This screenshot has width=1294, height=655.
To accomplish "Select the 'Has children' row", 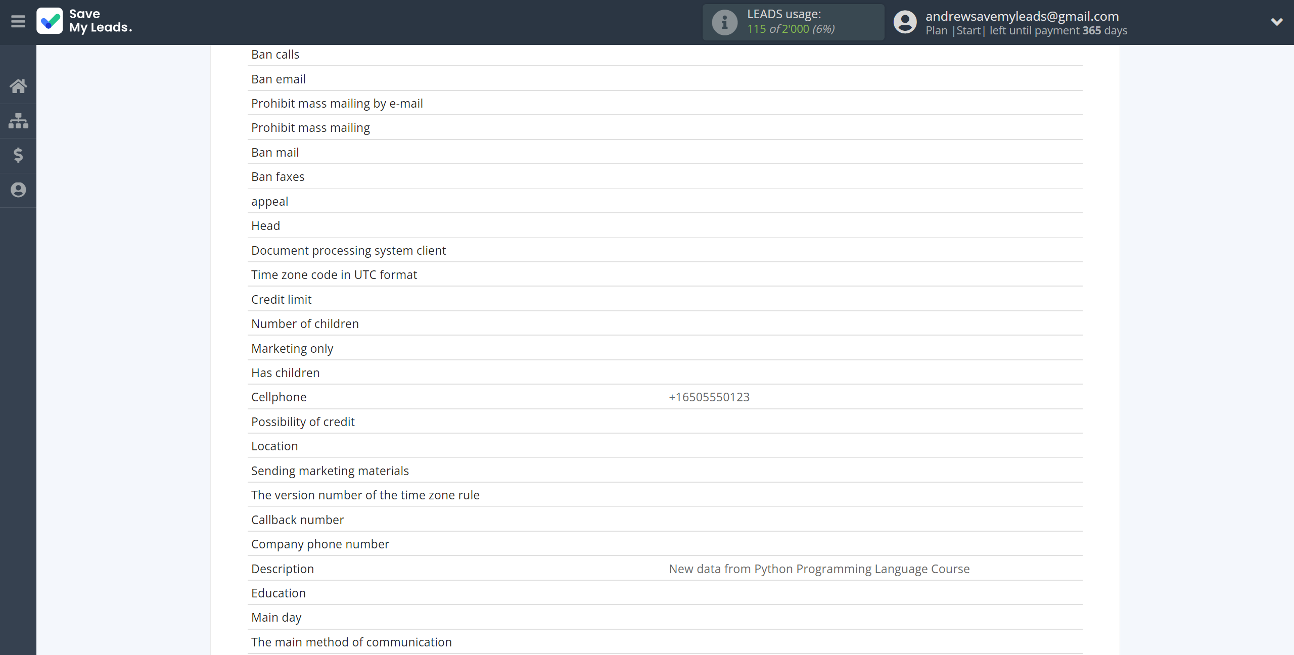I will (665, 372).
